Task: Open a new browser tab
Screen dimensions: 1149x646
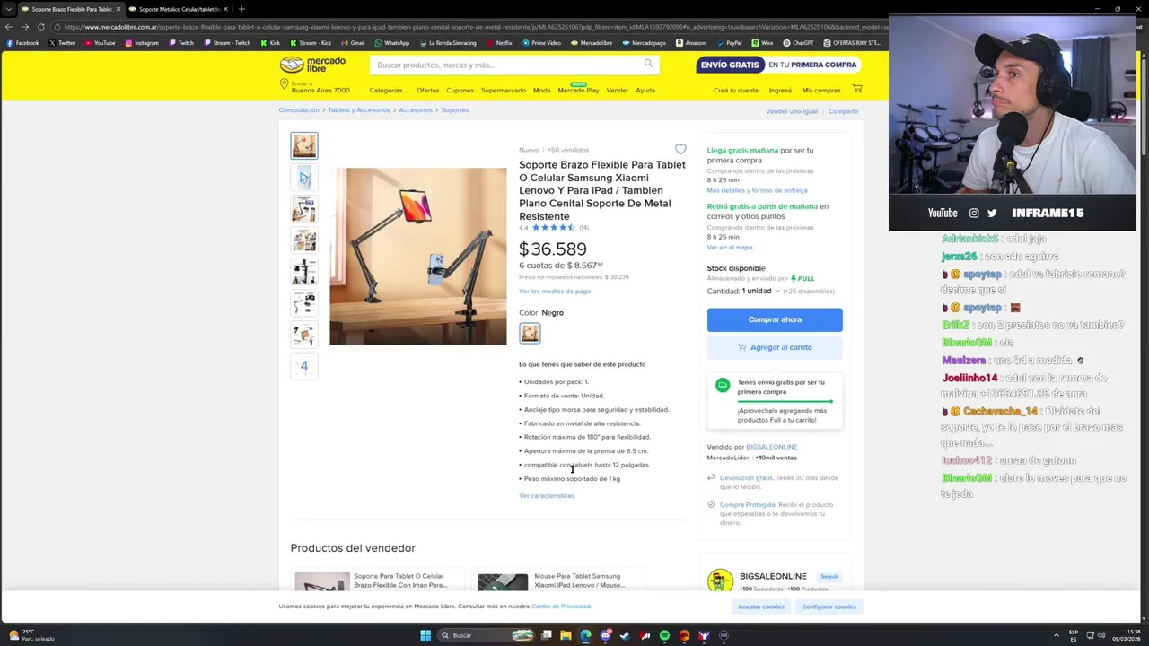Action: (241, 9)
